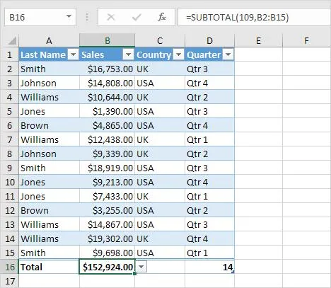Viewport: 331px width, 288px height.
Task: Select row 17 header
Action: tap(9, 281)
